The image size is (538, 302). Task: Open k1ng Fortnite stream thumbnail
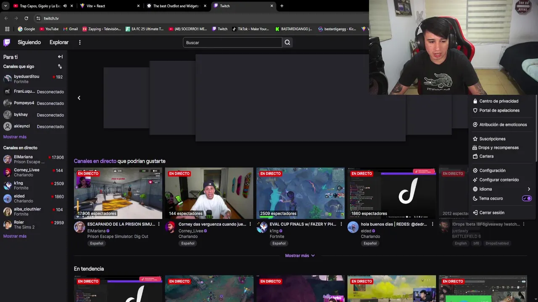point(301,193)
